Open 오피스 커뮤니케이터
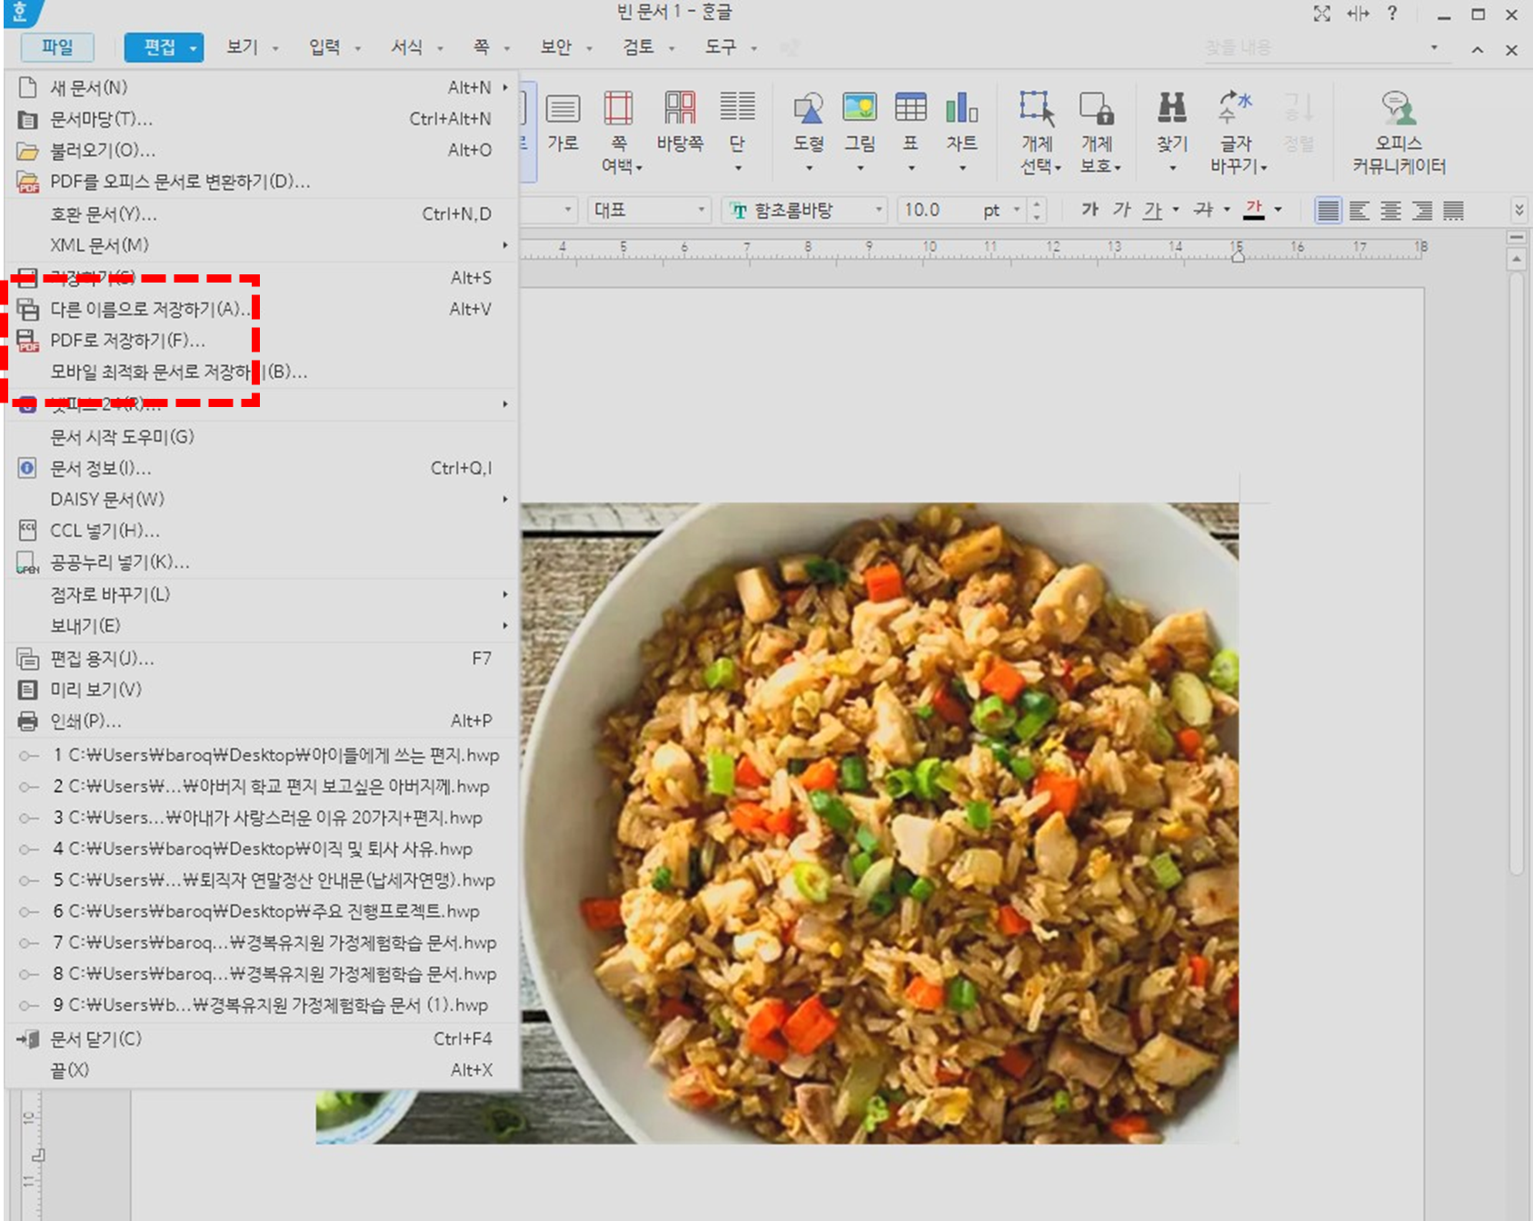Viewport: 1533px width, 1221px height. pos(1398,132)
